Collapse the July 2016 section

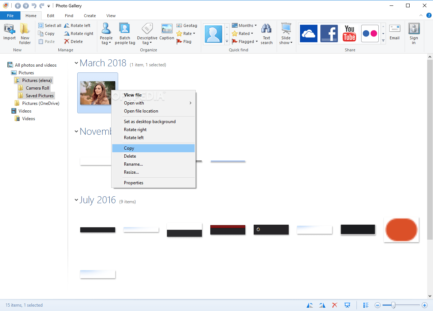pyautogui.click(x=76, y=200)
